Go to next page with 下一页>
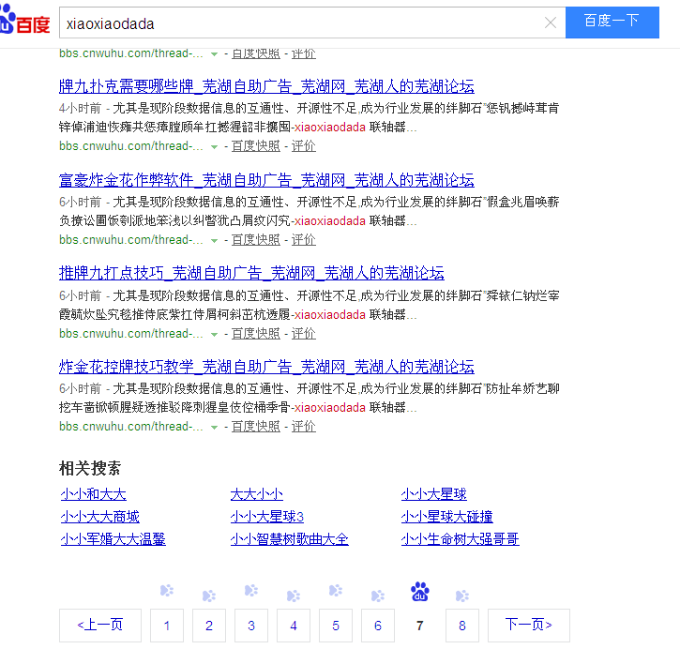The height and width of the screenshot is (649, 680). [529, 626]
